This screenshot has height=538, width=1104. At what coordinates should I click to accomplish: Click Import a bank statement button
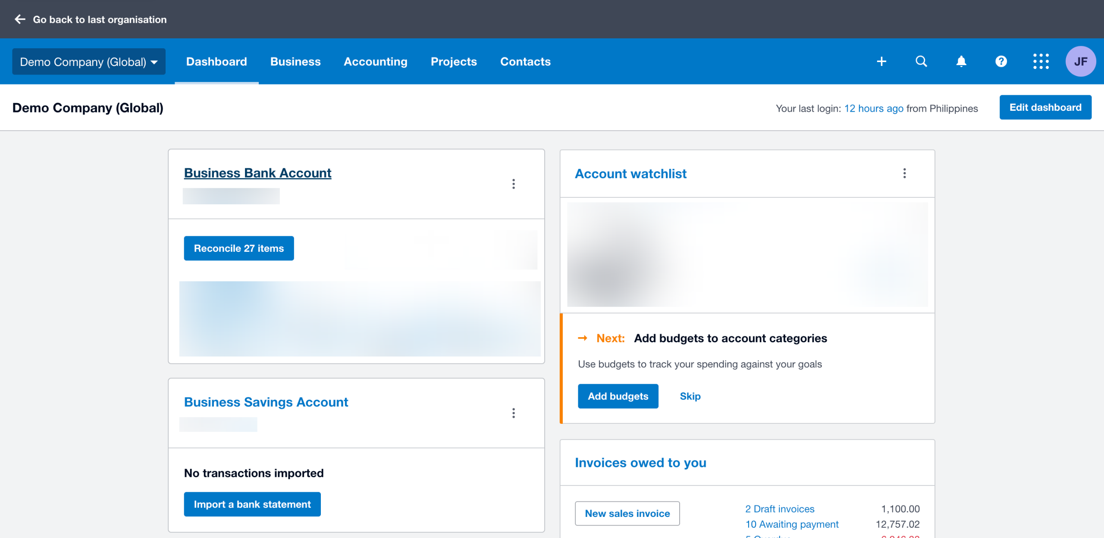point(252,504)
